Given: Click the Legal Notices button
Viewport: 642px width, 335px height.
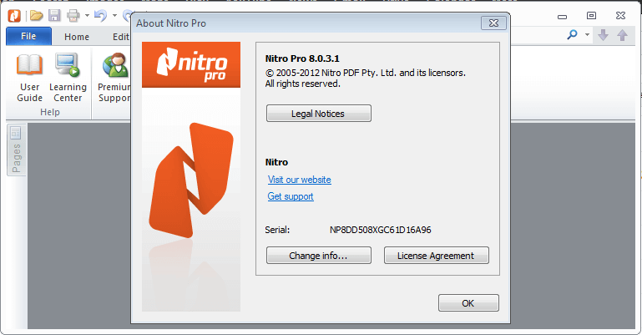Looking at the screenshot, I should point(319,114).
